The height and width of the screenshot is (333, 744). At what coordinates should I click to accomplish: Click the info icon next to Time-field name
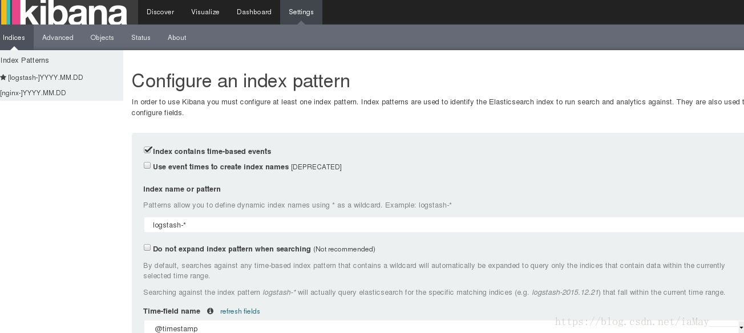tap(210, 311)
